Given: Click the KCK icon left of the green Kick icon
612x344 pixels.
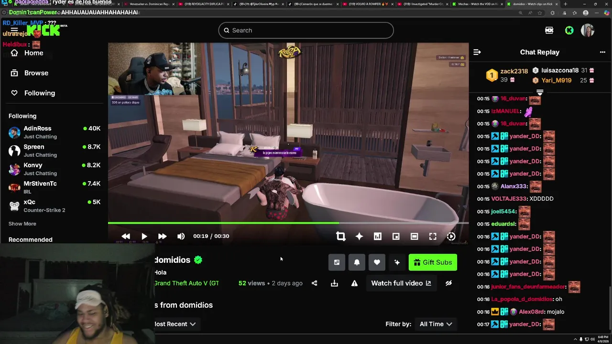Looking at the screenshot, I should point(549,30).
